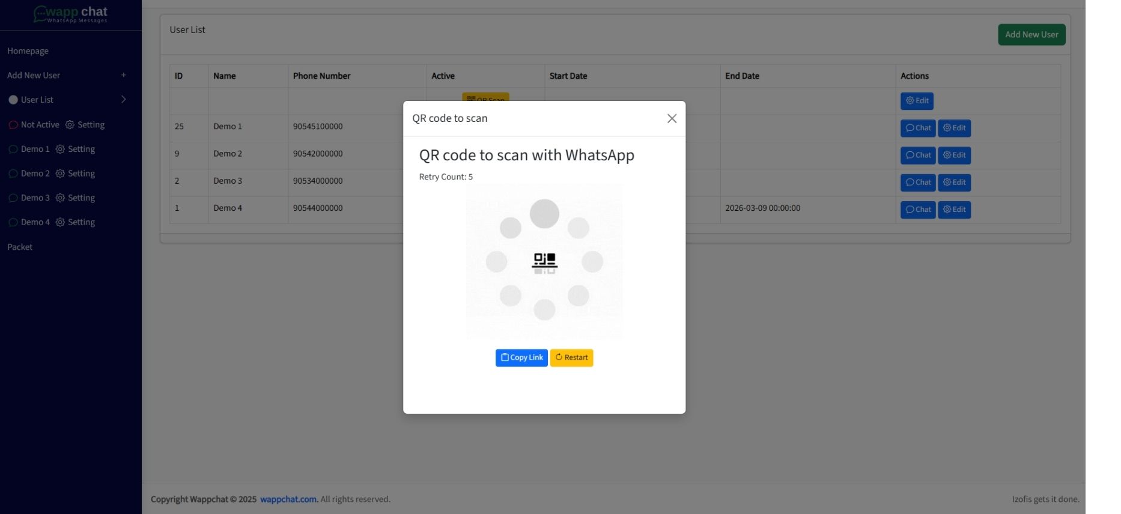Click the wapp chat logo
This screenshot has height=514, width=1121.
[70, 14]
